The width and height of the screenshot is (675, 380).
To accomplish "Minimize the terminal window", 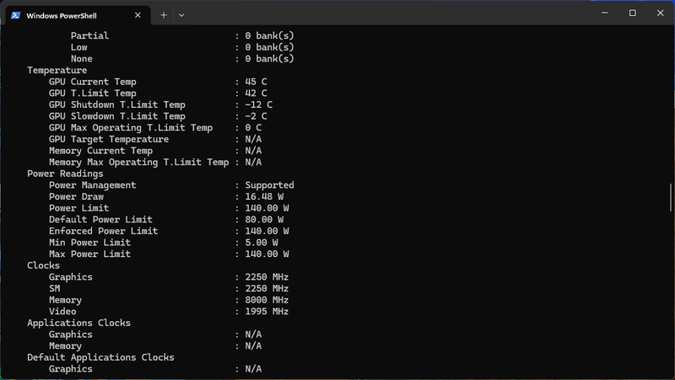I will (604, 13).
